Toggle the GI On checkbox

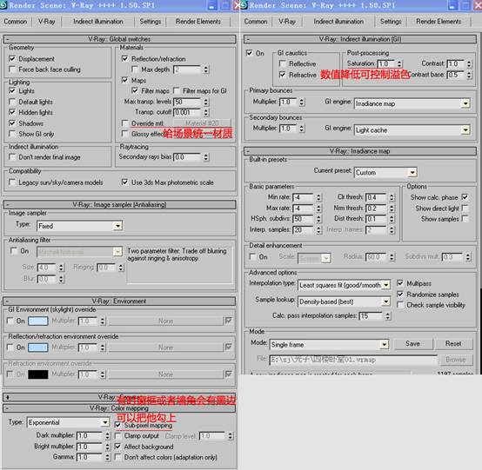coord(250,53)
